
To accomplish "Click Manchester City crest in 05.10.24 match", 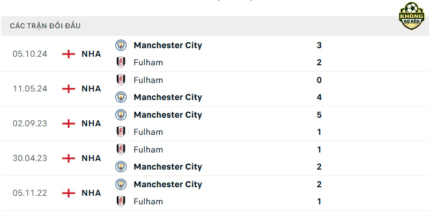I will coord(121,45).
